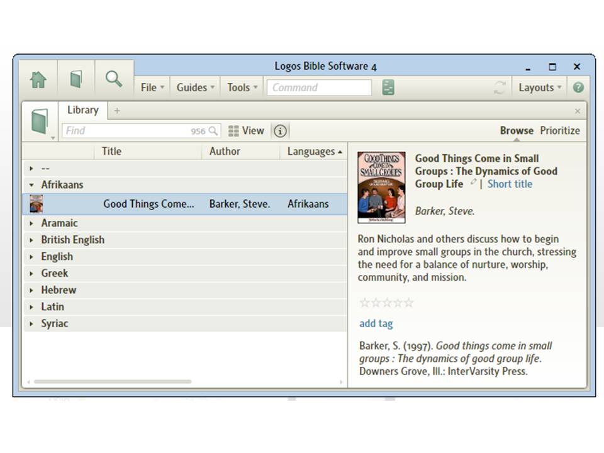Expand the Syriac group
604x453 pixels.
tap(31, 323)
